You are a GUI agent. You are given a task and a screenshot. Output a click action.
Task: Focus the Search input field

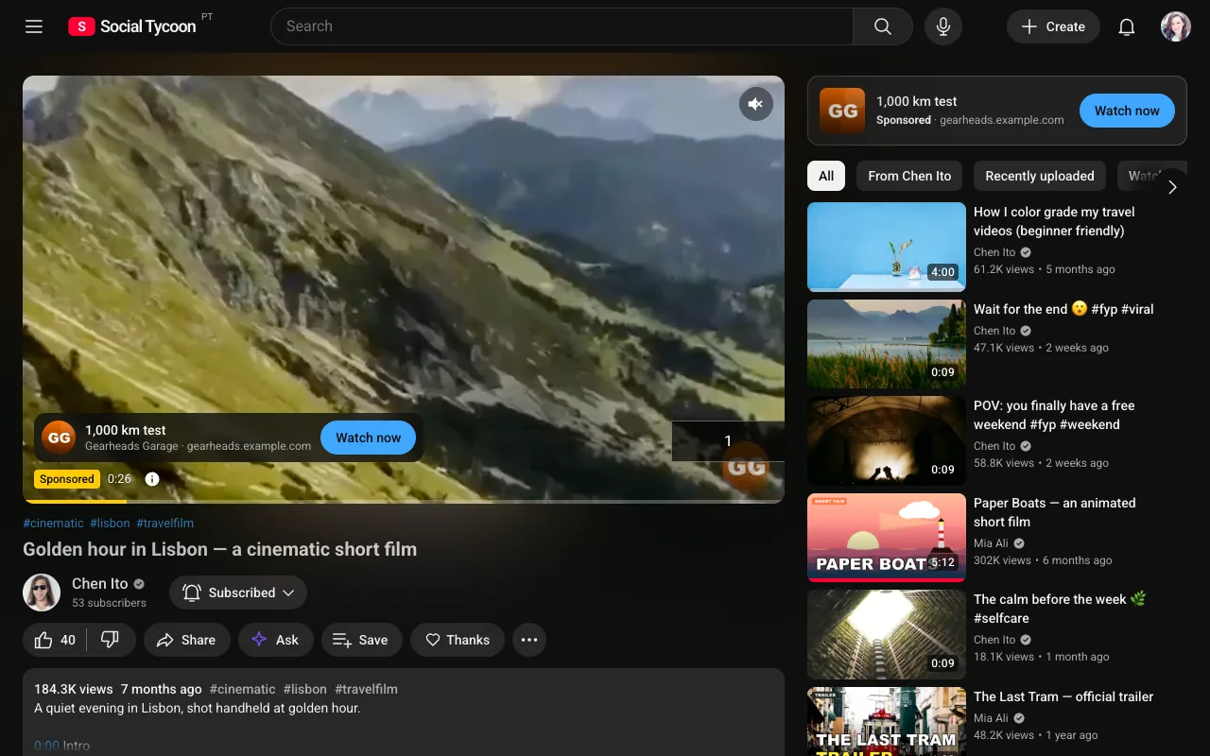(x=562, y=26)
